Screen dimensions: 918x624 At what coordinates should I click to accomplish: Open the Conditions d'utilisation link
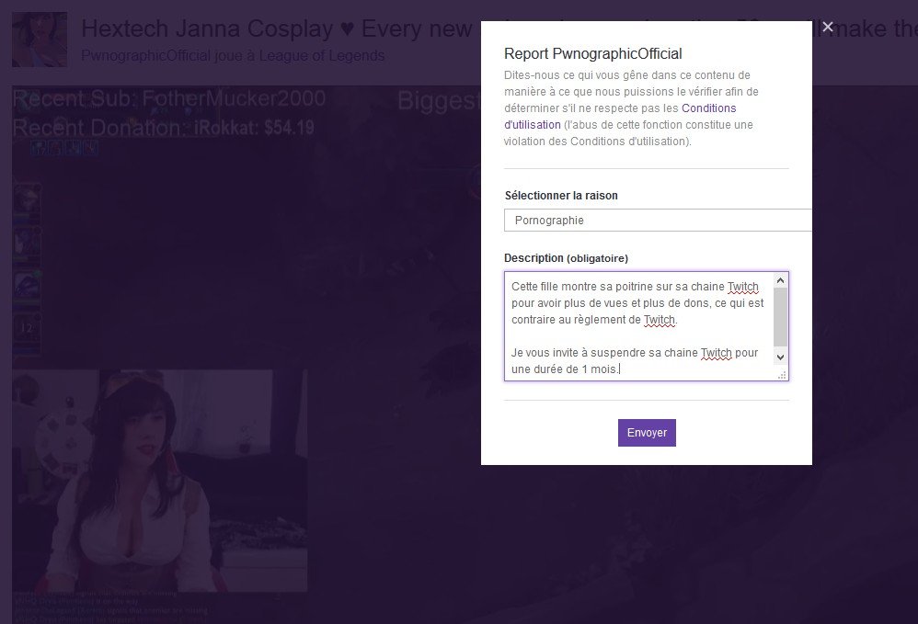click(x=621, y=117)
